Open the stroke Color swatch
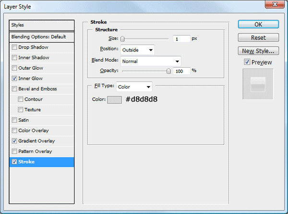Image resolution: width=288 pixels, height=214 pixels. [114, 100]
